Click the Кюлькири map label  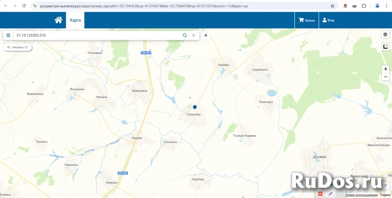click(266, 102)
